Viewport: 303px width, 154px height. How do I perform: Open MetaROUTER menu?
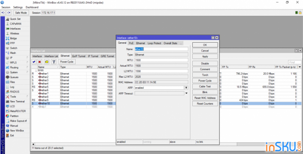(18, 111)
